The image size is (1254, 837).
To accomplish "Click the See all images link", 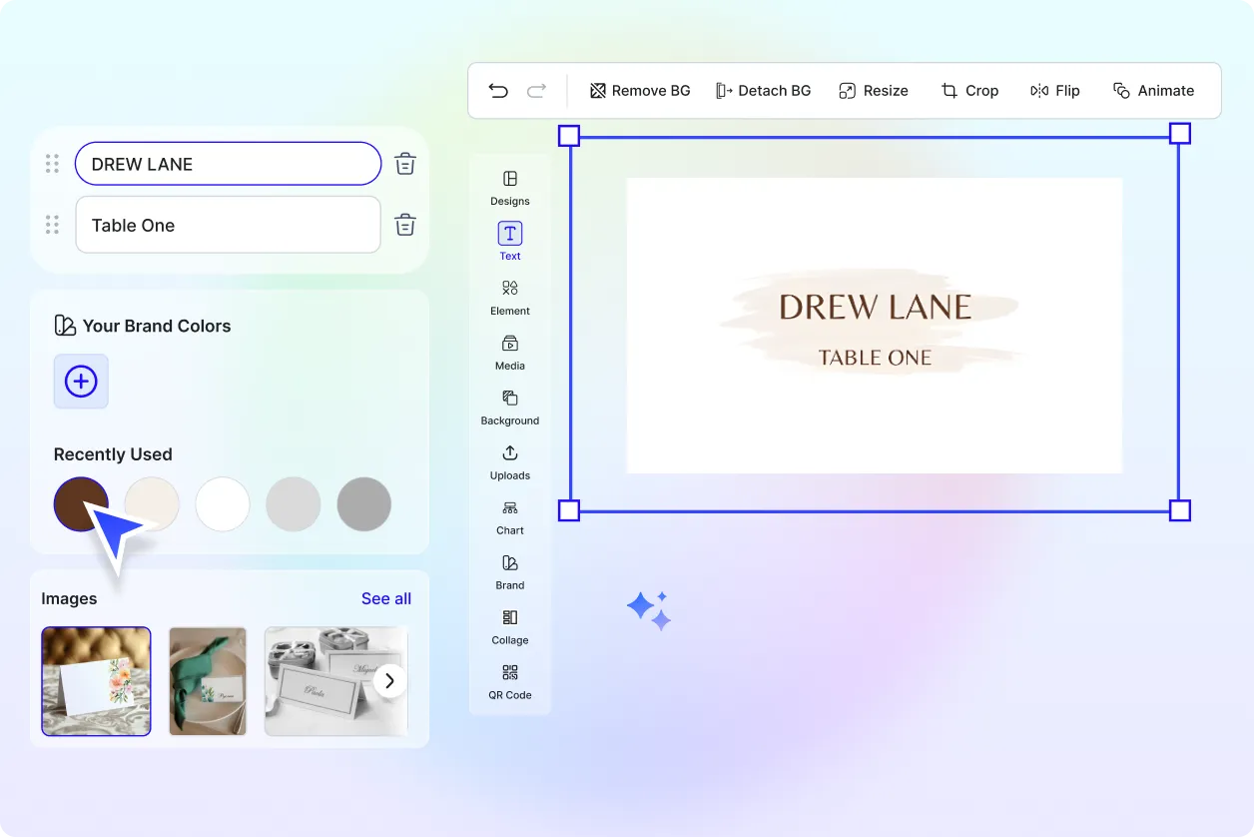I will [386, 598].
